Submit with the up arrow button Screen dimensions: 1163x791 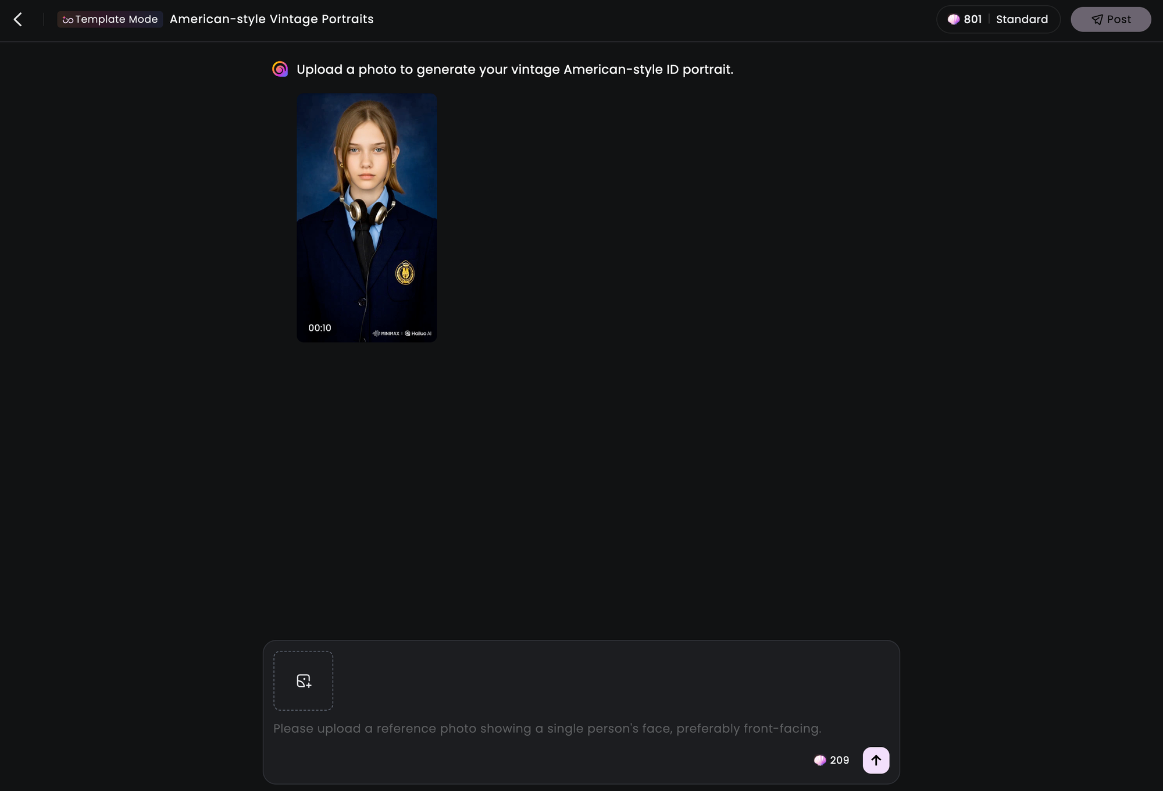(x=876, y=760)
